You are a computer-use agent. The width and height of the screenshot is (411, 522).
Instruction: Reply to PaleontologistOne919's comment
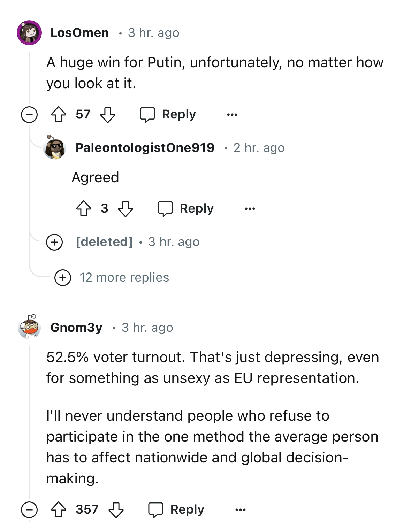tap(185, 209)
